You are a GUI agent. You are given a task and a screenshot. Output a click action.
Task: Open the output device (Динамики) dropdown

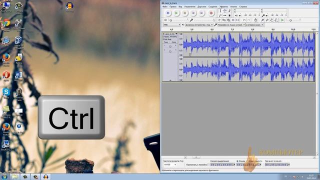coord(199,24)
